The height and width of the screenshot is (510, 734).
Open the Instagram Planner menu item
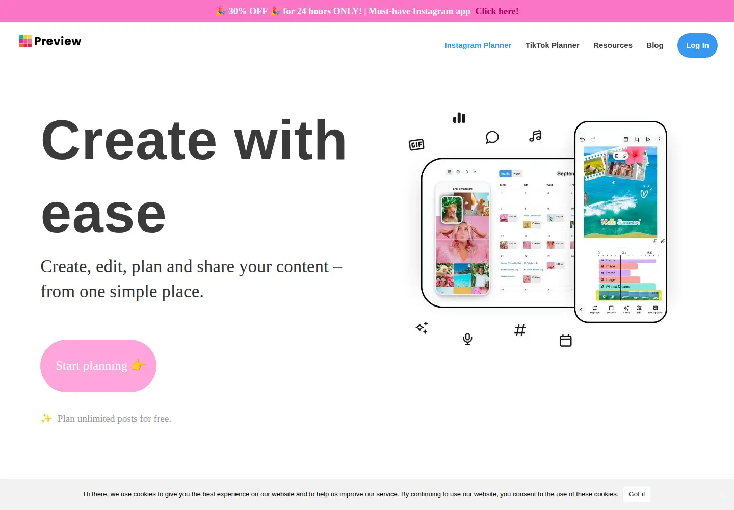tap(478, 45)
